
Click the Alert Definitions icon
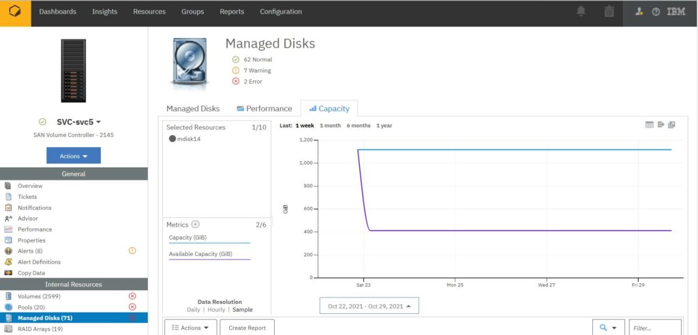pos(8,262)
